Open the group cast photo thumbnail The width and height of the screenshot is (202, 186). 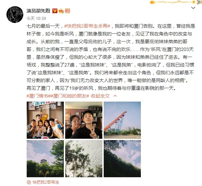tap(45, 120)
